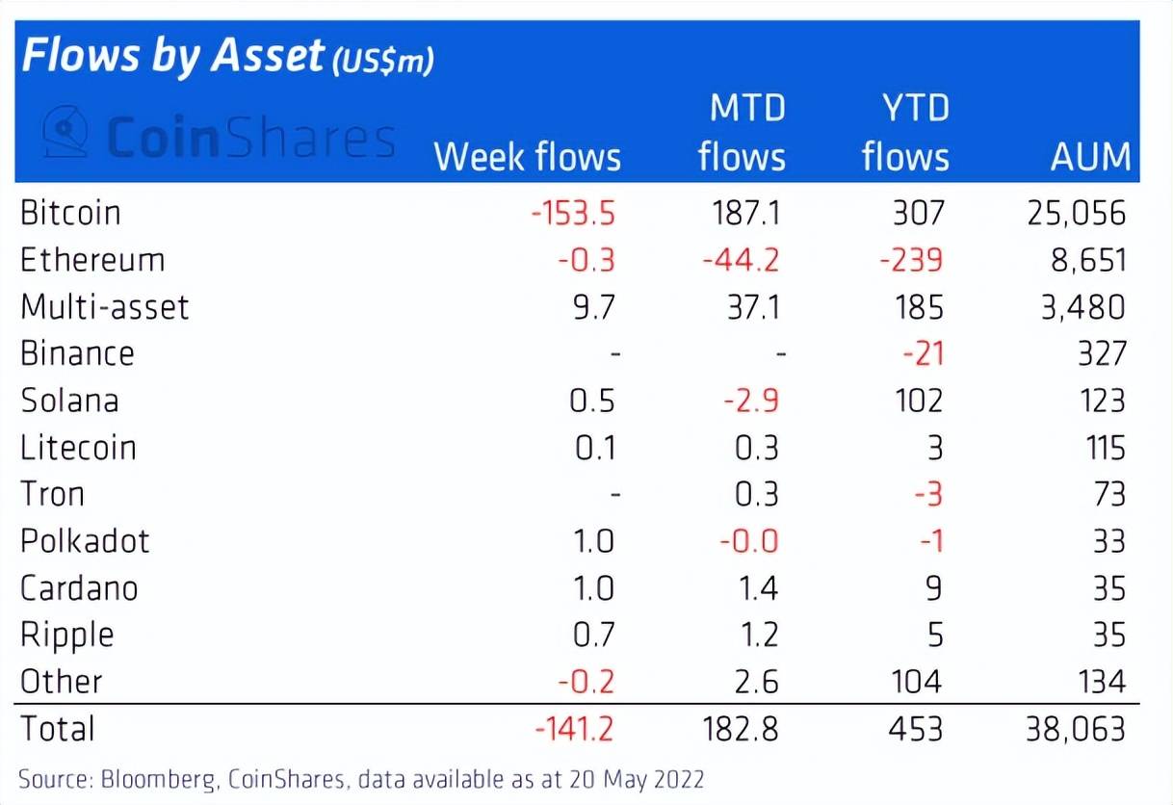Click the YTD flows column header
Viewport: 1173px width, 805px height.
coord(905,134)
